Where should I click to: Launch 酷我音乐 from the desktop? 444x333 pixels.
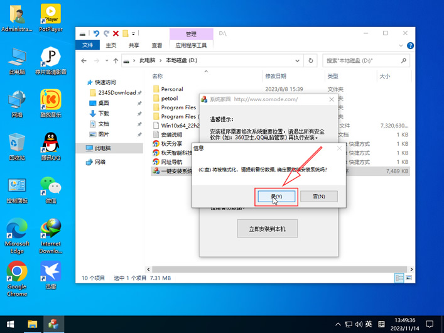click(x=51, y=104)
